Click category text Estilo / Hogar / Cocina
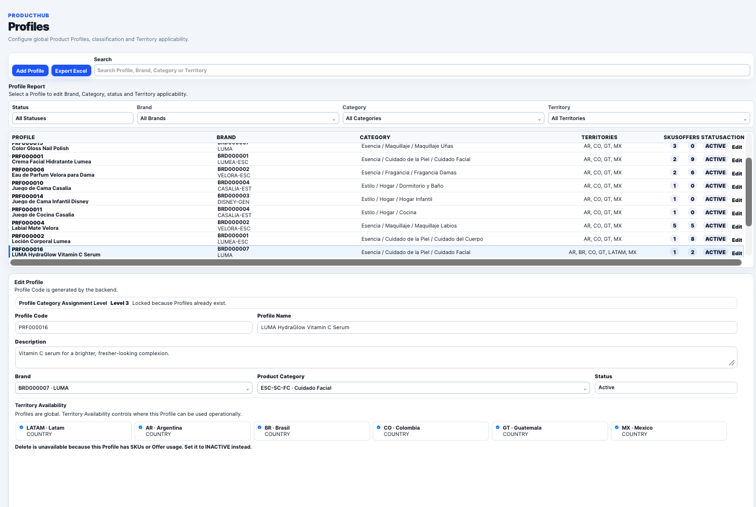 pyautogui.click(x=388, y=213)
